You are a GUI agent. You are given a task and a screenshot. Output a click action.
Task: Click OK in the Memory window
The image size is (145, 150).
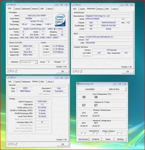[x=63, y=144]
